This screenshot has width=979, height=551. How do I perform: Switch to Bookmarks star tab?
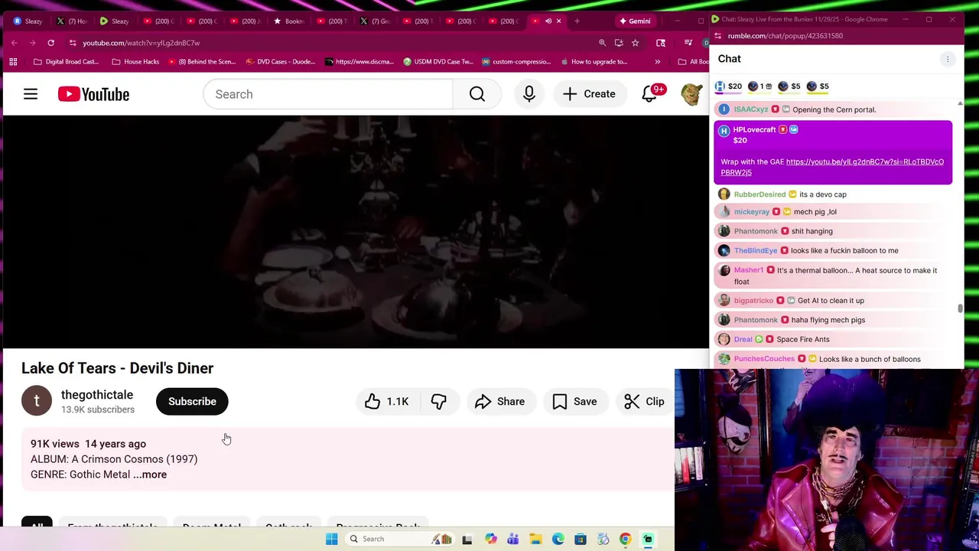[x=288, y=21]
